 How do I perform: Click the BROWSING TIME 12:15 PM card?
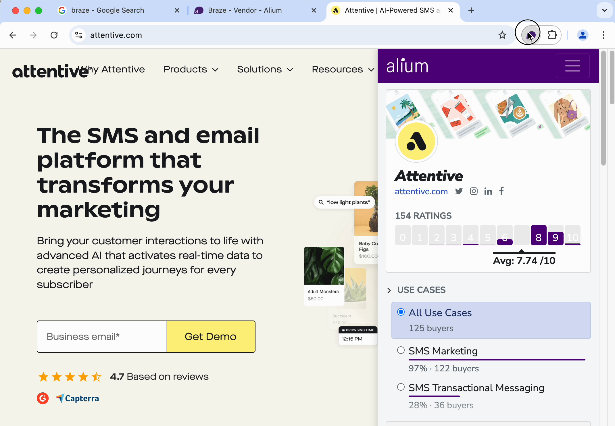pyautogui.click(x=358, y=335)
